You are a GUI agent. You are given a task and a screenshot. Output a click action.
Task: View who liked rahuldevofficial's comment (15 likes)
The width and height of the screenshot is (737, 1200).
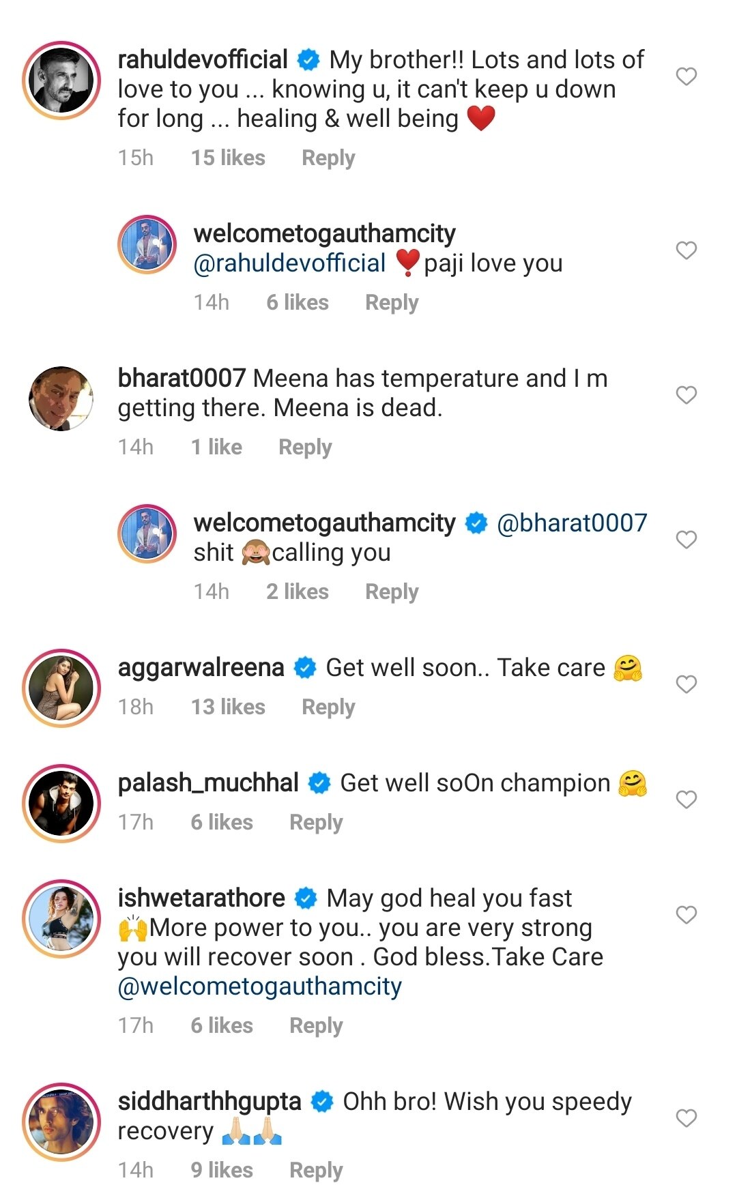point(228,158)
